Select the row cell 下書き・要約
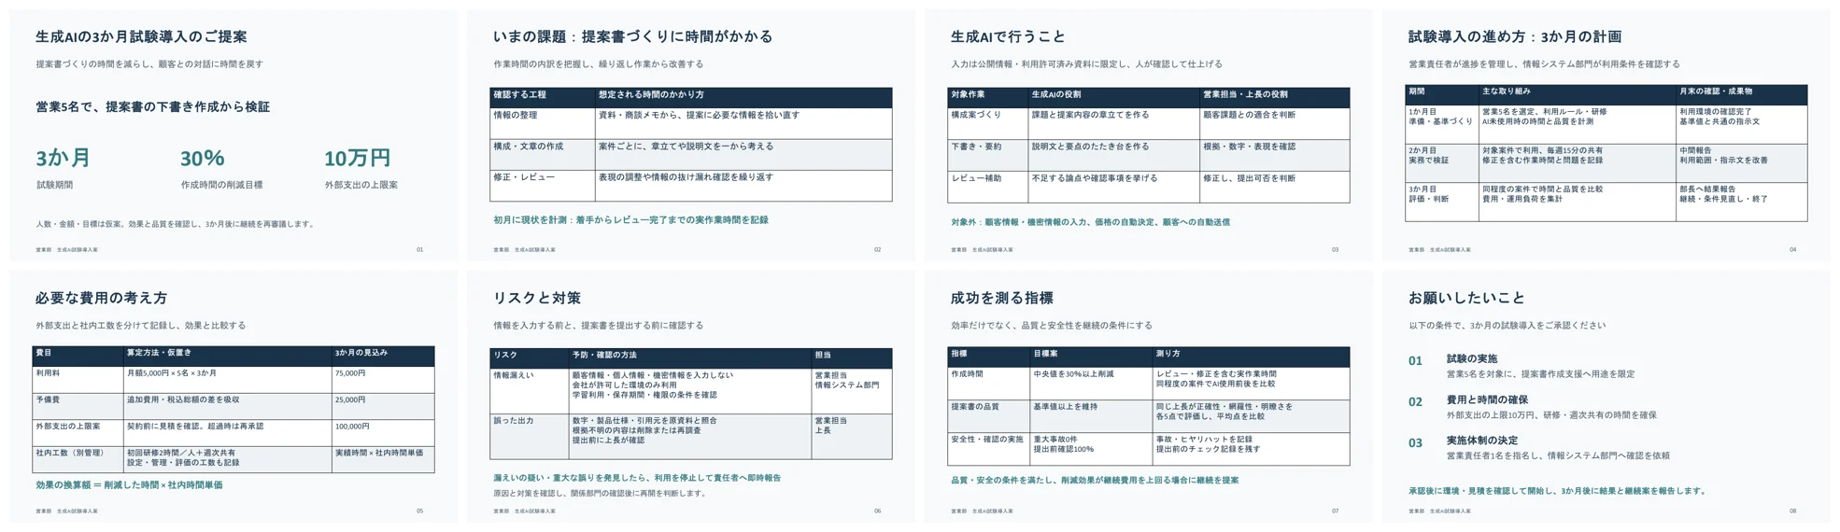Viewport: 1840px width, 532px height. pos(988,155)
